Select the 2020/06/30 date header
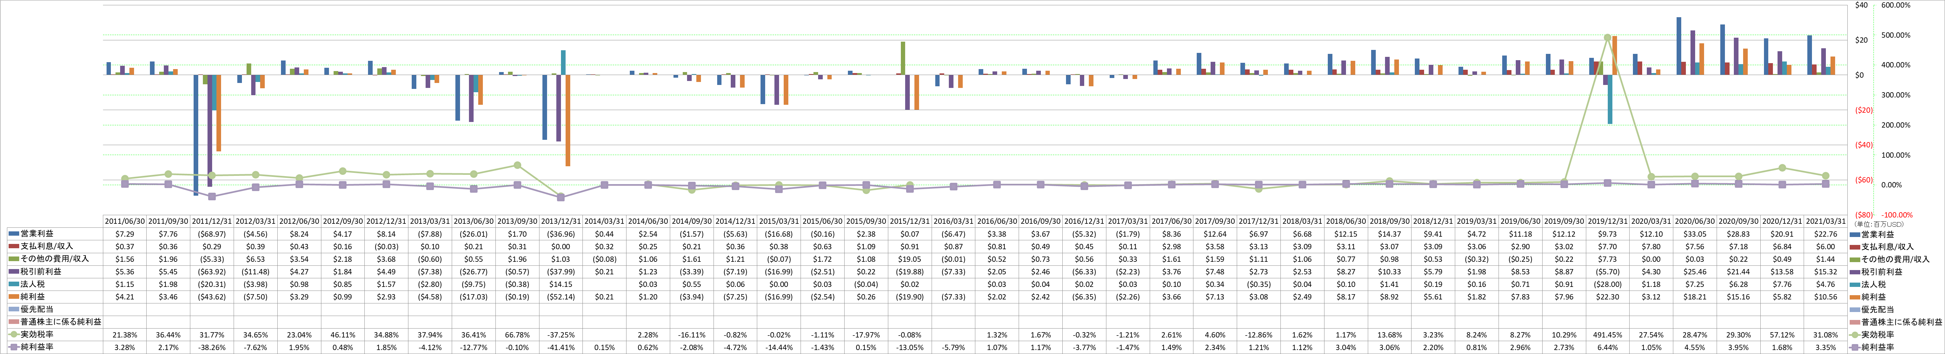The height and width of the screenshot is (354, 1945). (1694, 222)
